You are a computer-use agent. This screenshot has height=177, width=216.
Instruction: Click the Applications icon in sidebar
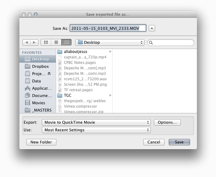tap(27, 88)
